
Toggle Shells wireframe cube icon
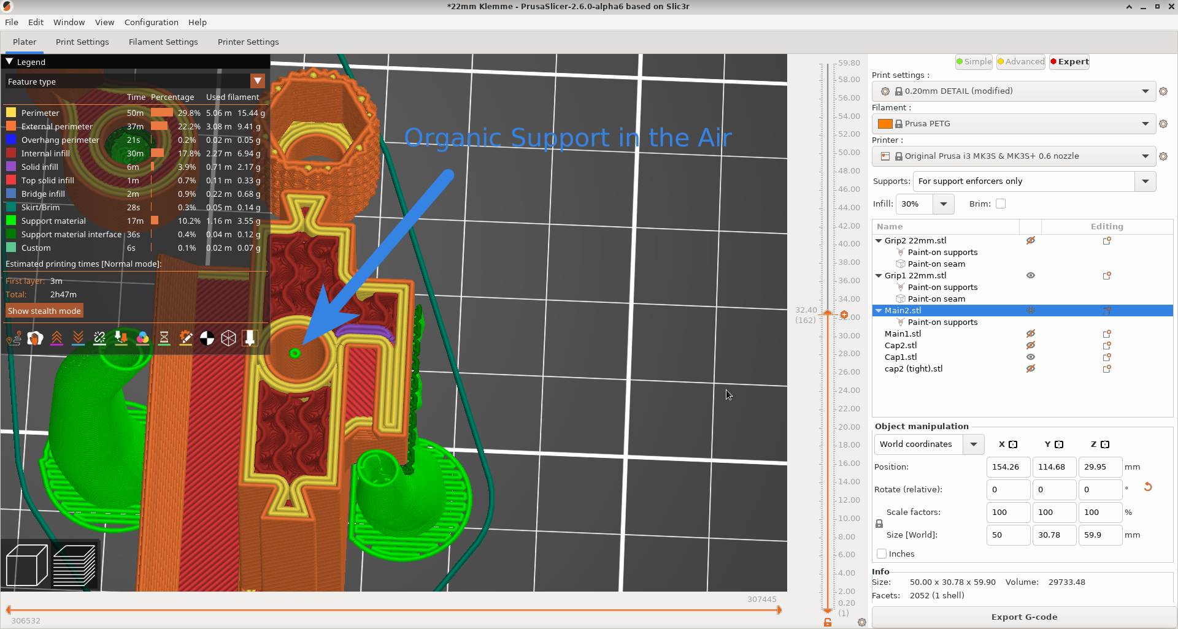click(x=228, y=338)
